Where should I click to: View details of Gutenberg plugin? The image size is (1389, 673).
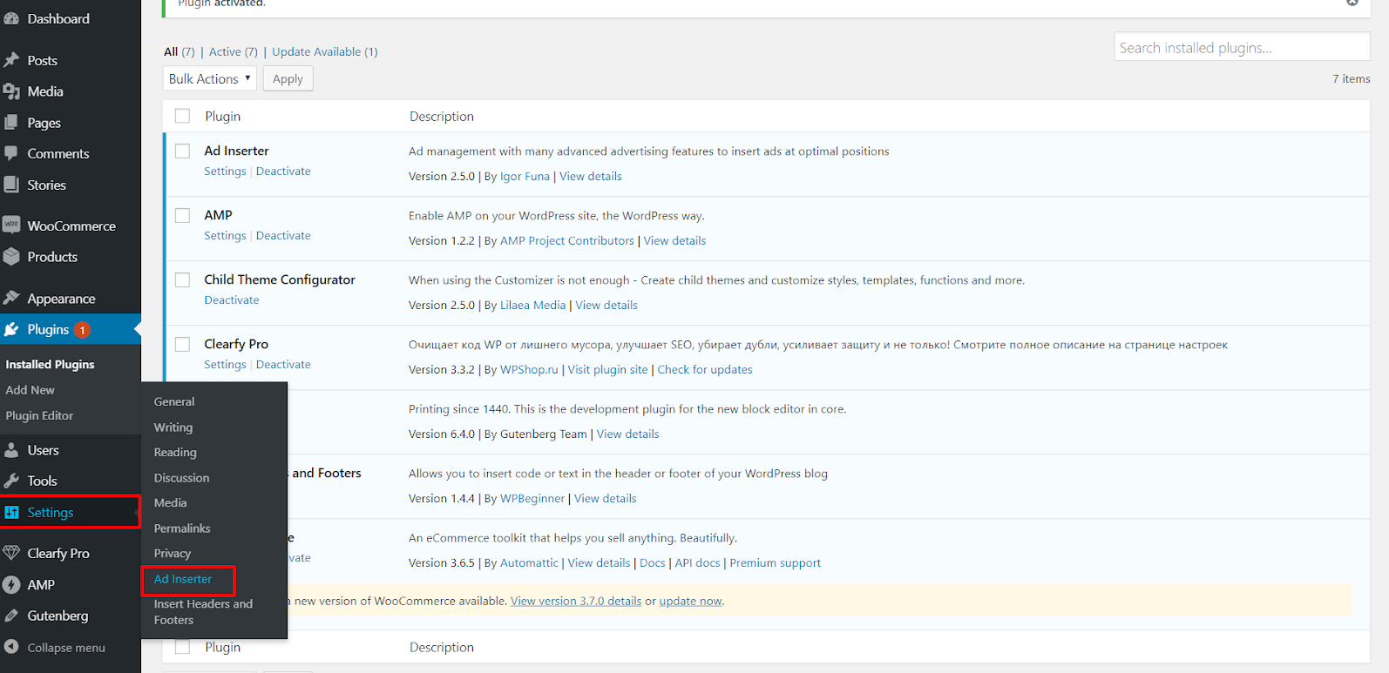(627, 434)
